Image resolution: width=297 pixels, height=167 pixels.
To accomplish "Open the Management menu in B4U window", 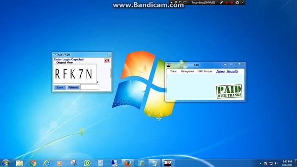I will pyautogui.click(x=187, y=71).
